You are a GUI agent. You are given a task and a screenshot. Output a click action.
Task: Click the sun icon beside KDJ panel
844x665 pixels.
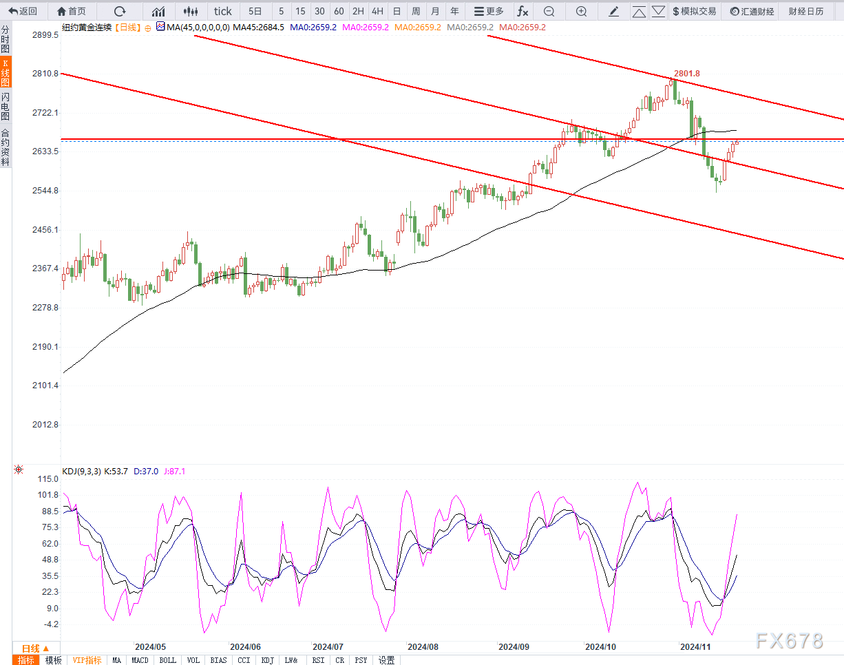[19, 469]
